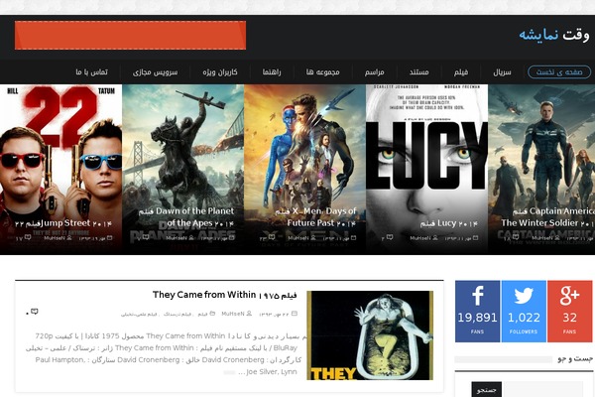Image resolution: width=595 pixels, height=397 pixels.
Task: Click the جستجو search button
Action: click(x=487, y=390)
